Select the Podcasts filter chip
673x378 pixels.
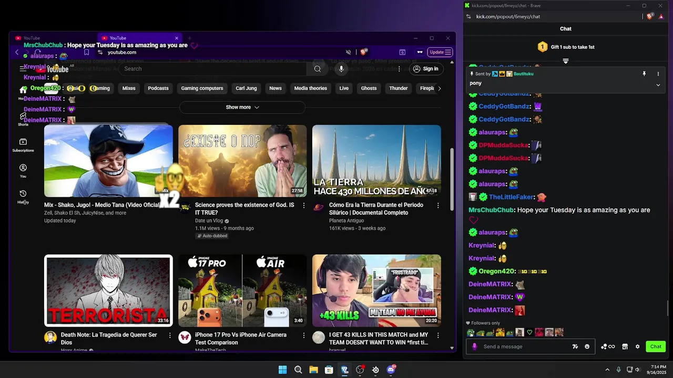(158, 88)
